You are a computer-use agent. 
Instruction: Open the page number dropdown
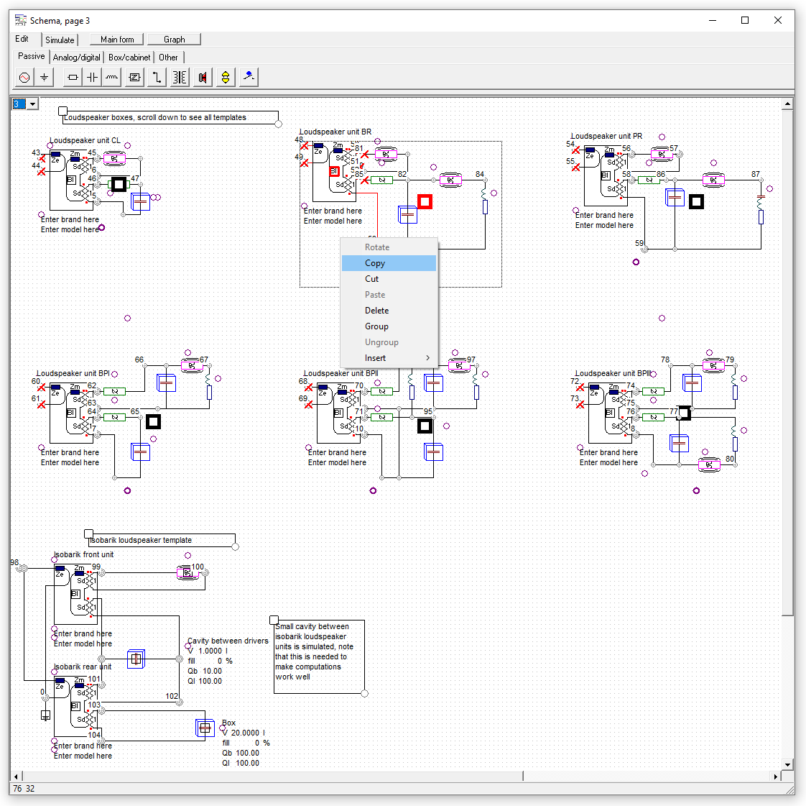(x=32, y=104)
